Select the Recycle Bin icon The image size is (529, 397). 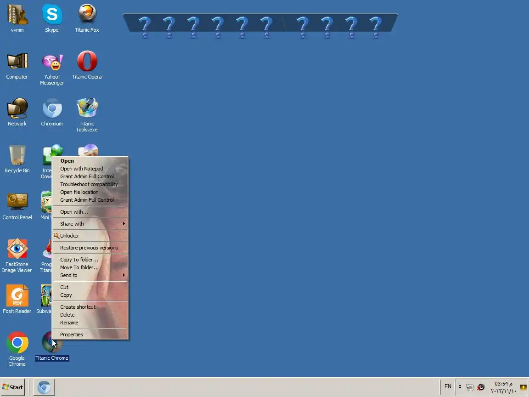coord(17,159)
